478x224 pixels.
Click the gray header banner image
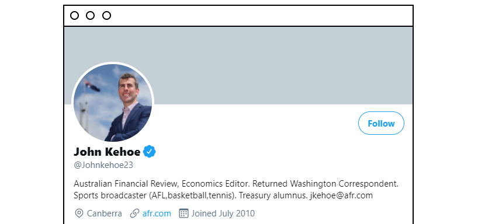[x=238, y=66]
